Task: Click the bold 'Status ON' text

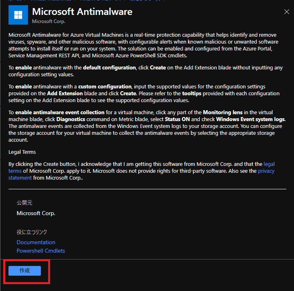Action: [x=177, y=119]
